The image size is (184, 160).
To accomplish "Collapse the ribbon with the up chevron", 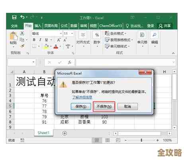I will coord(173,53).
